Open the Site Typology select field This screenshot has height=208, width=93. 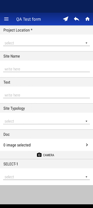tap(47, 121)
